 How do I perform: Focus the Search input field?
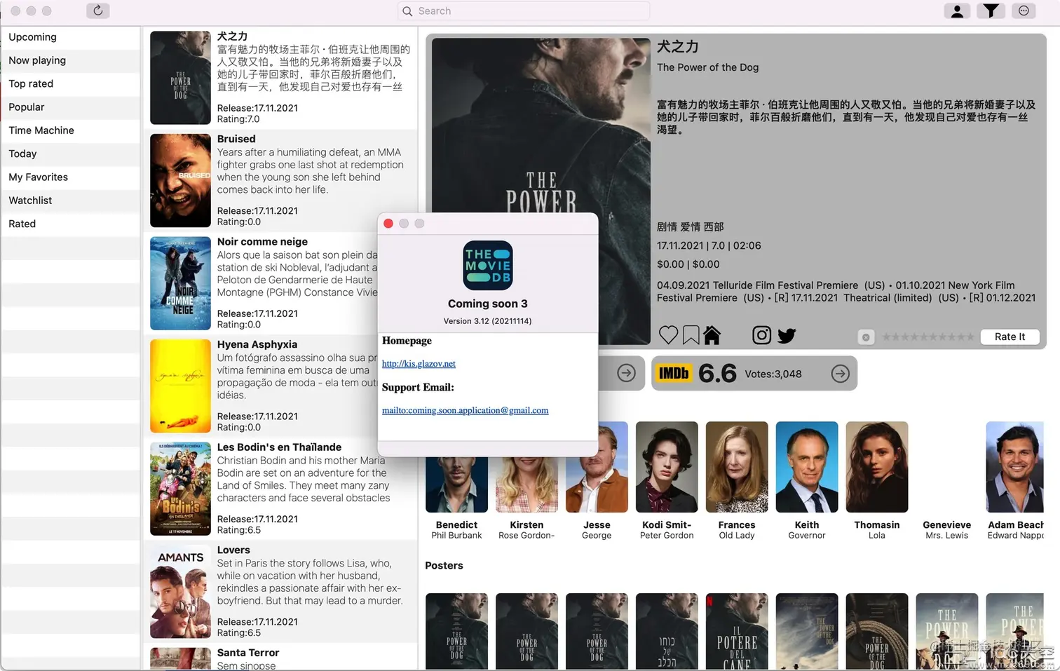(x=523, y=11)
